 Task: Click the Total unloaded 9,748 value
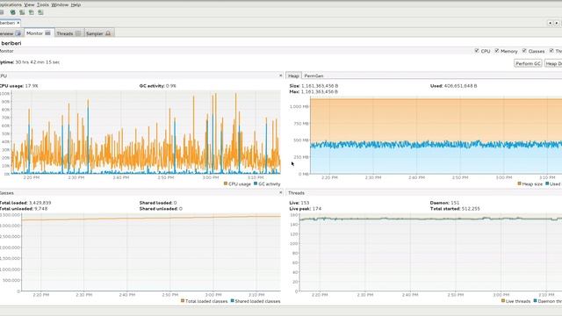[41, 209]
